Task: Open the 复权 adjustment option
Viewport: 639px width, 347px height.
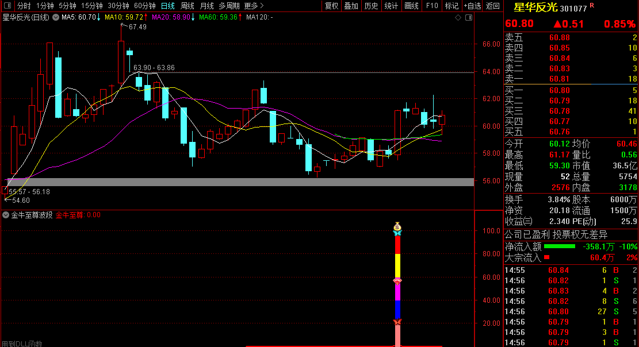Action: [x=331, y=6]
